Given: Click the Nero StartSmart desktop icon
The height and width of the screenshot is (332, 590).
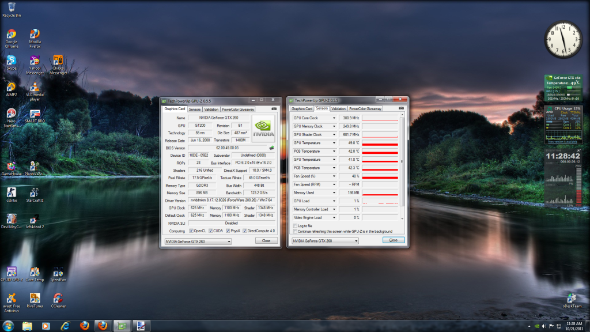Looking at the screenshot, I should [x=12, y=118].
